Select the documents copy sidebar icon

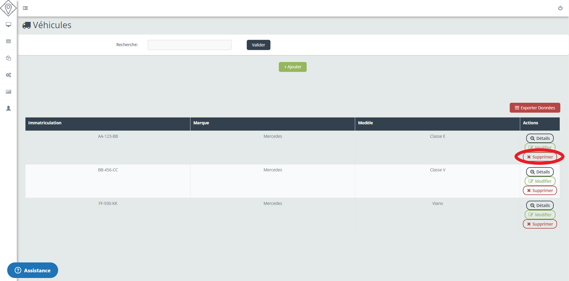coord(8,58)
